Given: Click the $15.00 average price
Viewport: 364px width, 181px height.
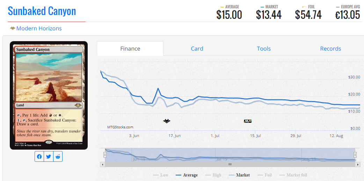Looking at the screenshot, I should pos(229,15).
